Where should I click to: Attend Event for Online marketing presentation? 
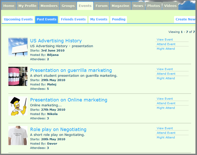[166, 103]
